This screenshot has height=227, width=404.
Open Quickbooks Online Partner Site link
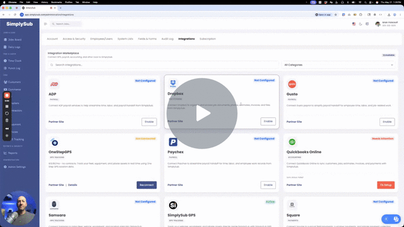coord(294,185)
